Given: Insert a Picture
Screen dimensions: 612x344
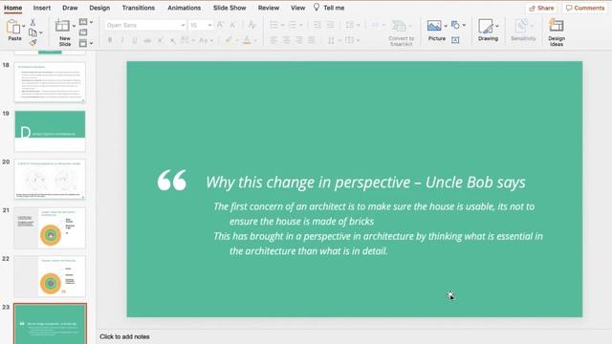Looking at the screenshot, I should click(434, 26).
